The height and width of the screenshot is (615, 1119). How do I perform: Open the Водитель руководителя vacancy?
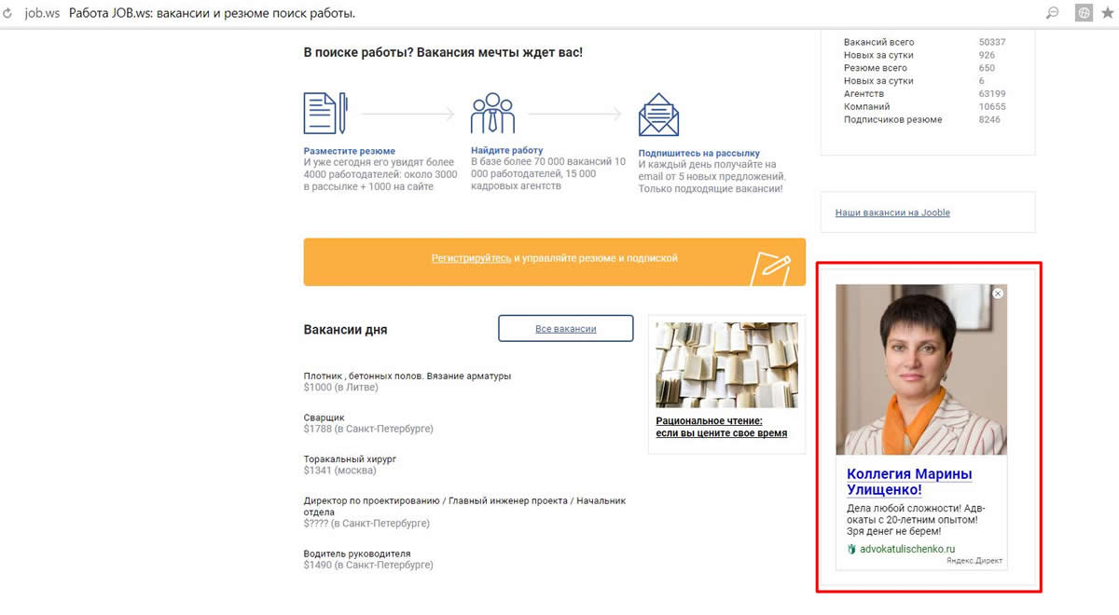point(356,553)
